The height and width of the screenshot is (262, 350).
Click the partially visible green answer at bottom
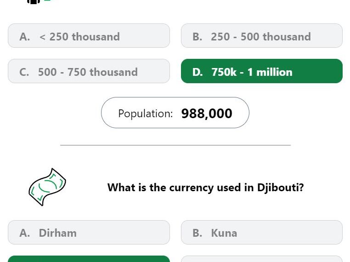pyautogui.click(x=89, y=259)
